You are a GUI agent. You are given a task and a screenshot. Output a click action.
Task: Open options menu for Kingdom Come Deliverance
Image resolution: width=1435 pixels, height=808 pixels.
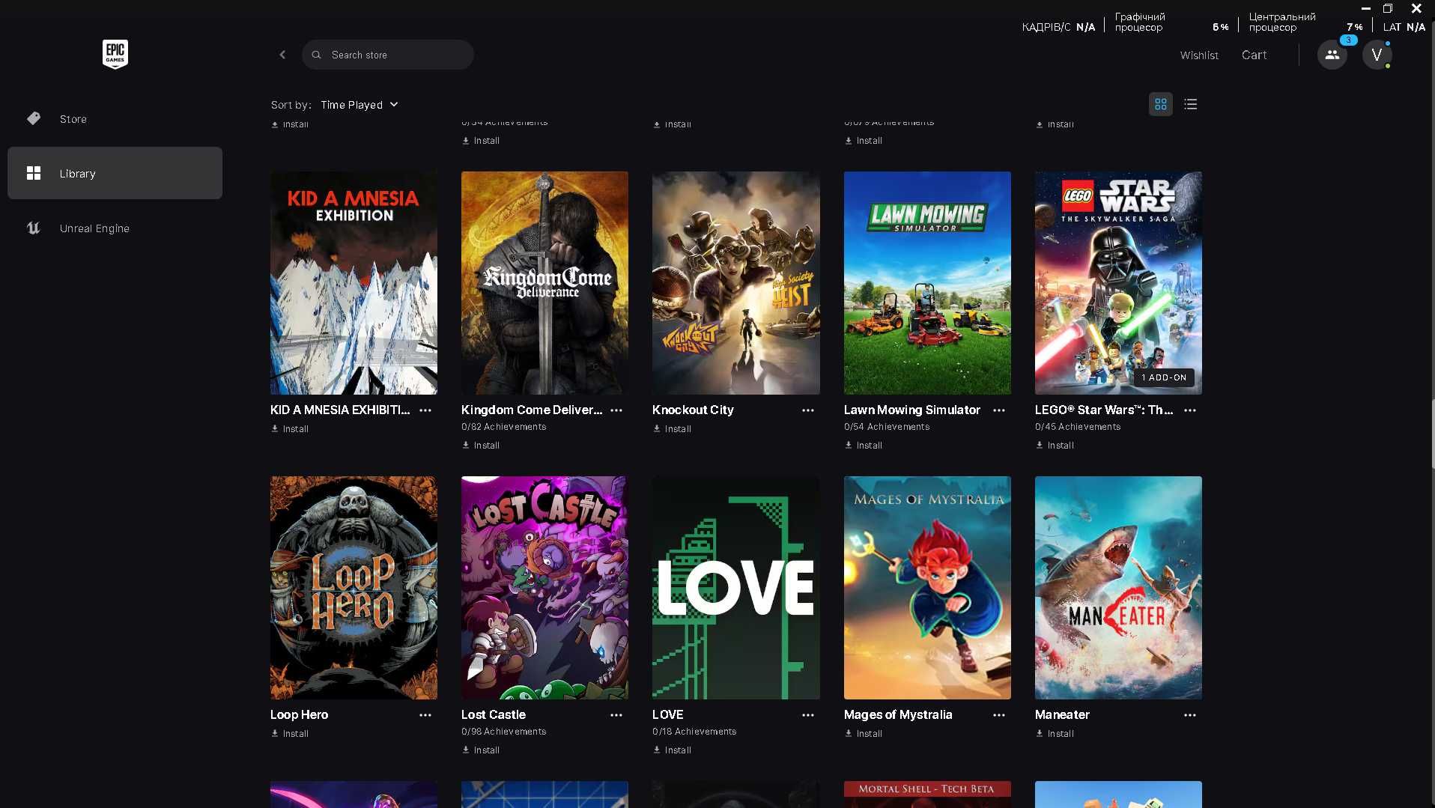(x=616, y=410)
